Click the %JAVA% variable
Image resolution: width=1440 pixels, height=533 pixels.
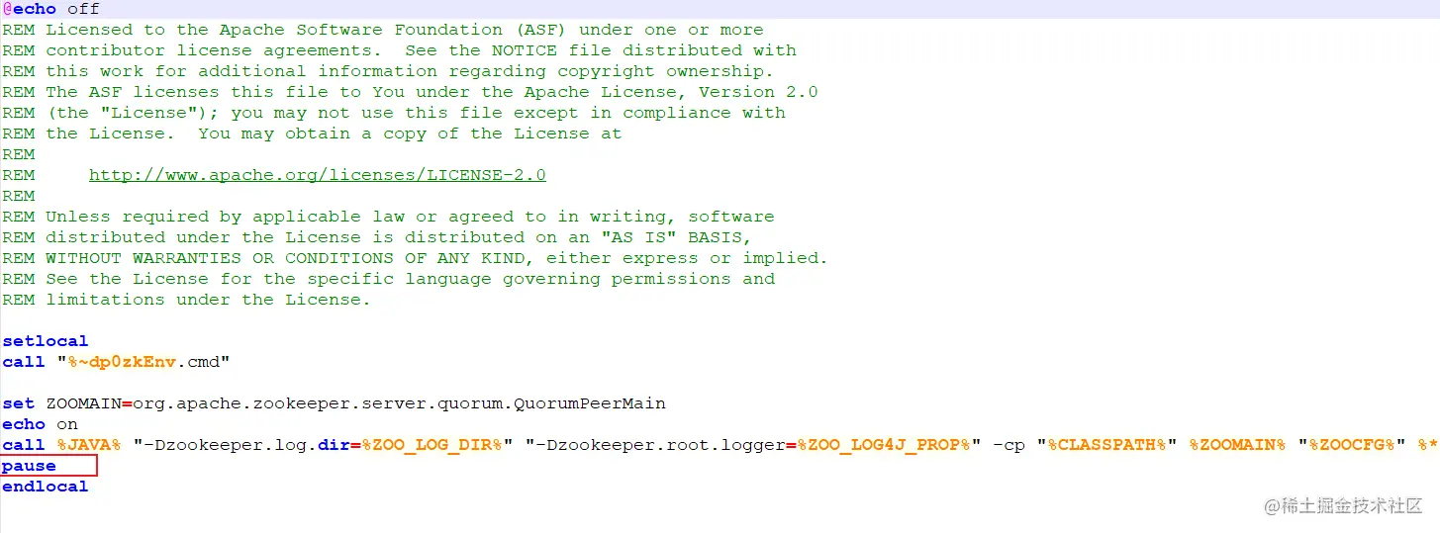click(x=89, y=445)
